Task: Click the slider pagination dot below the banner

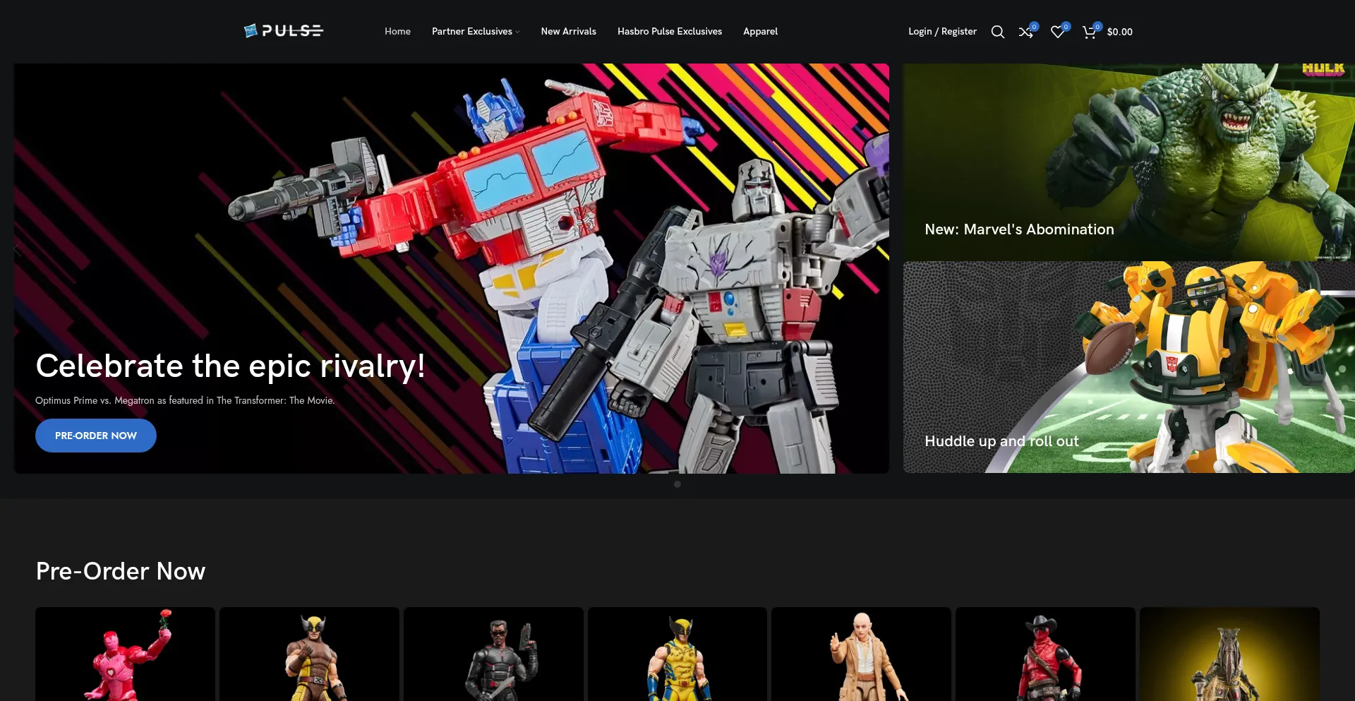Action: click(677, 484)
